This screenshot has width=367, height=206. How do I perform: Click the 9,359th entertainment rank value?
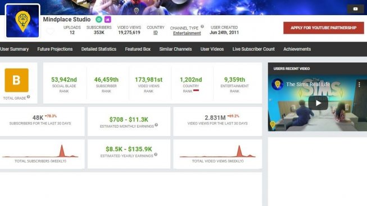click(x=234, y=80)
